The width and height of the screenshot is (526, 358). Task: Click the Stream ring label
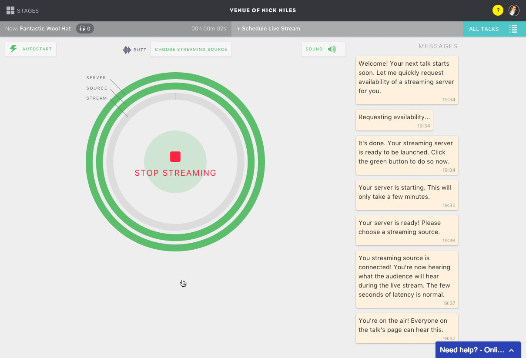click(97, 98)
